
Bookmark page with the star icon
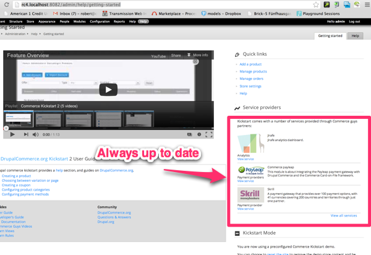coord(316,4)
